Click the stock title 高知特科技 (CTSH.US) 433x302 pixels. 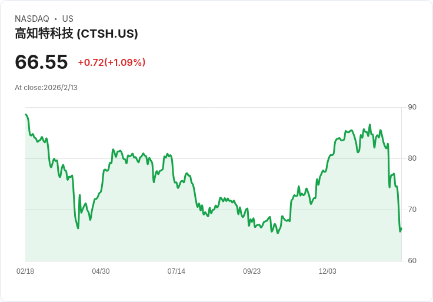[76, 34]
